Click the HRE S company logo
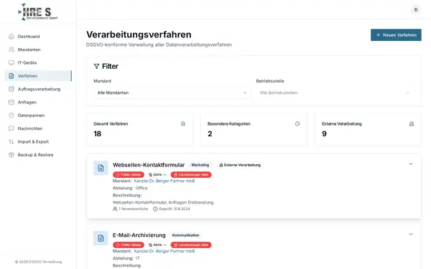 click(x=38, y=11)
